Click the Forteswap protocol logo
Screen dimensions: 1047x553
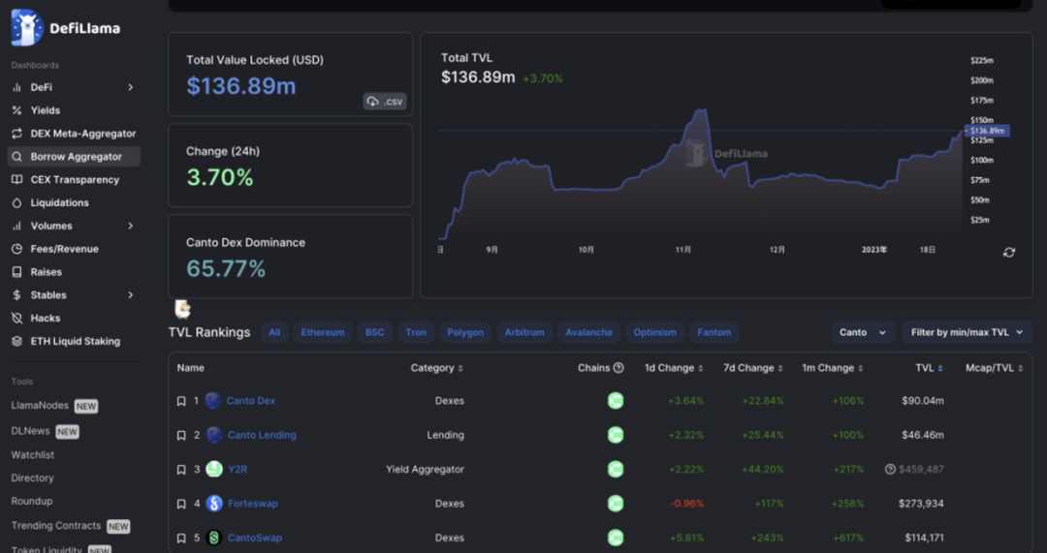(x=213, y=503)
